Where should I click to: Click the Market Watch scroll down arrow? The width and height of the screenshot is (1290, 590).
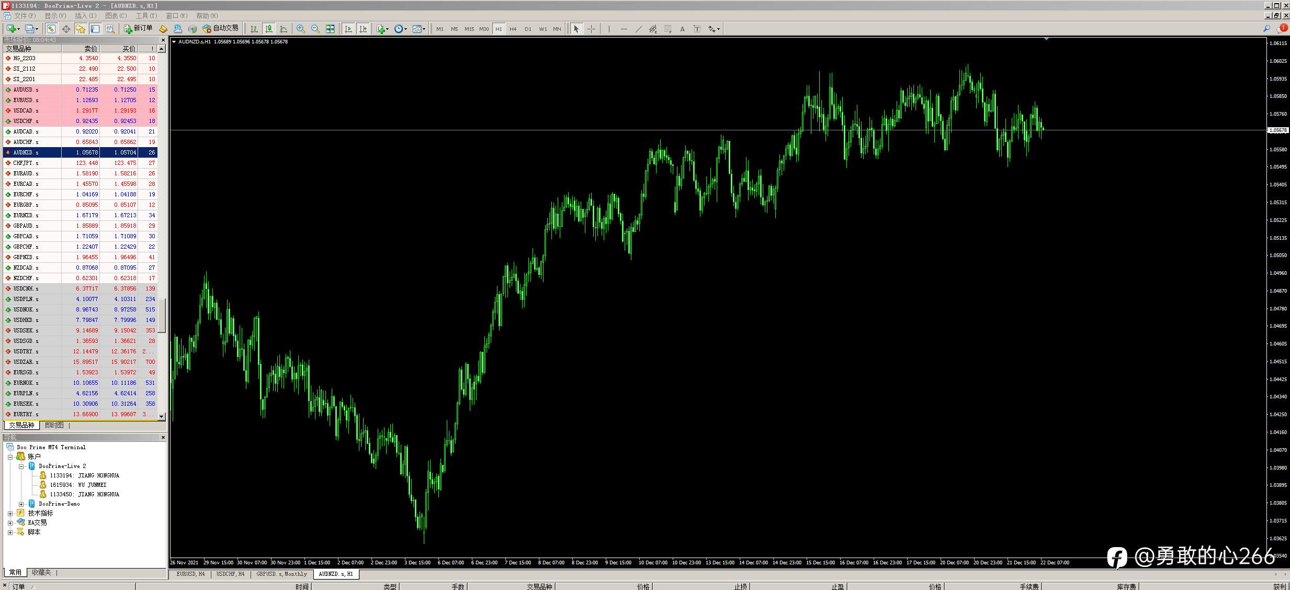(x=162, y=416)
